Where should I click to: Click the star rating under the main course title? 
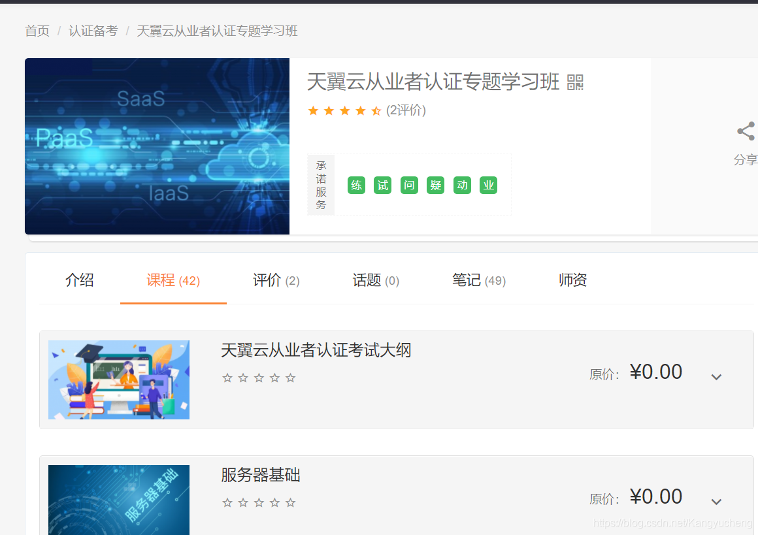(x=344, y=111)
